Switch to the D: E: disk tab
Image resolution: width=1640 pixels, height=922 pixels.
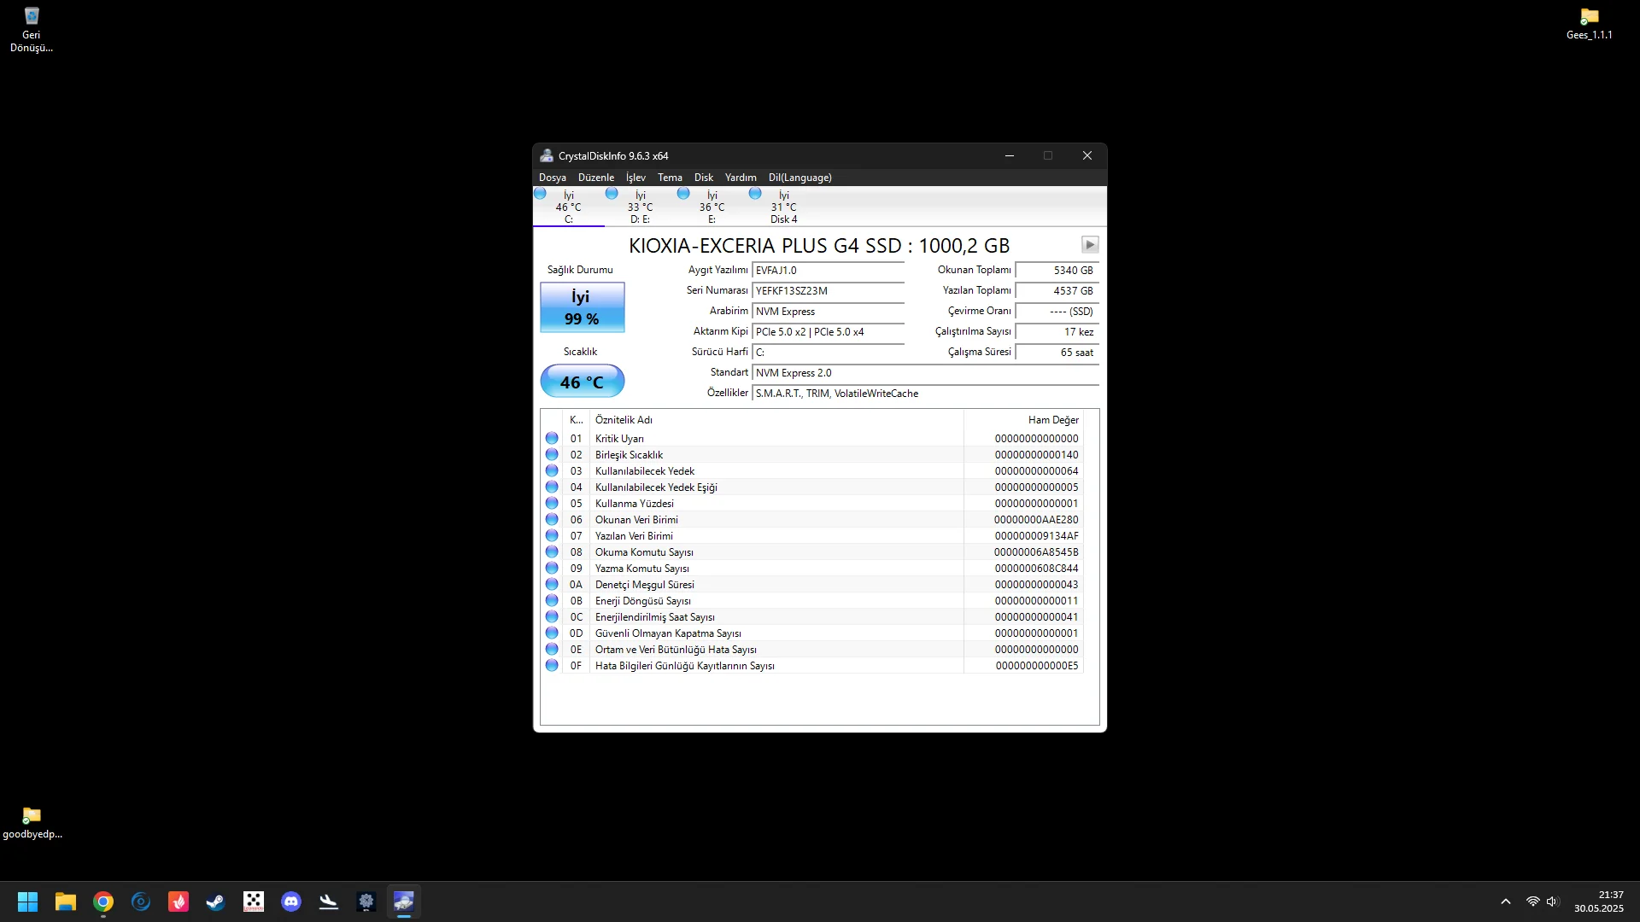pyautogui.click(x=640, y=207)
